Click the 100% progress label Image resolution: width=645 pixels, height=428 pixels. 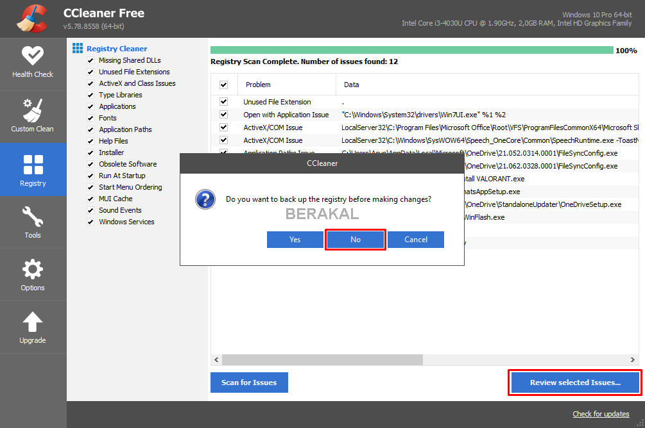(x=626, y=51)
